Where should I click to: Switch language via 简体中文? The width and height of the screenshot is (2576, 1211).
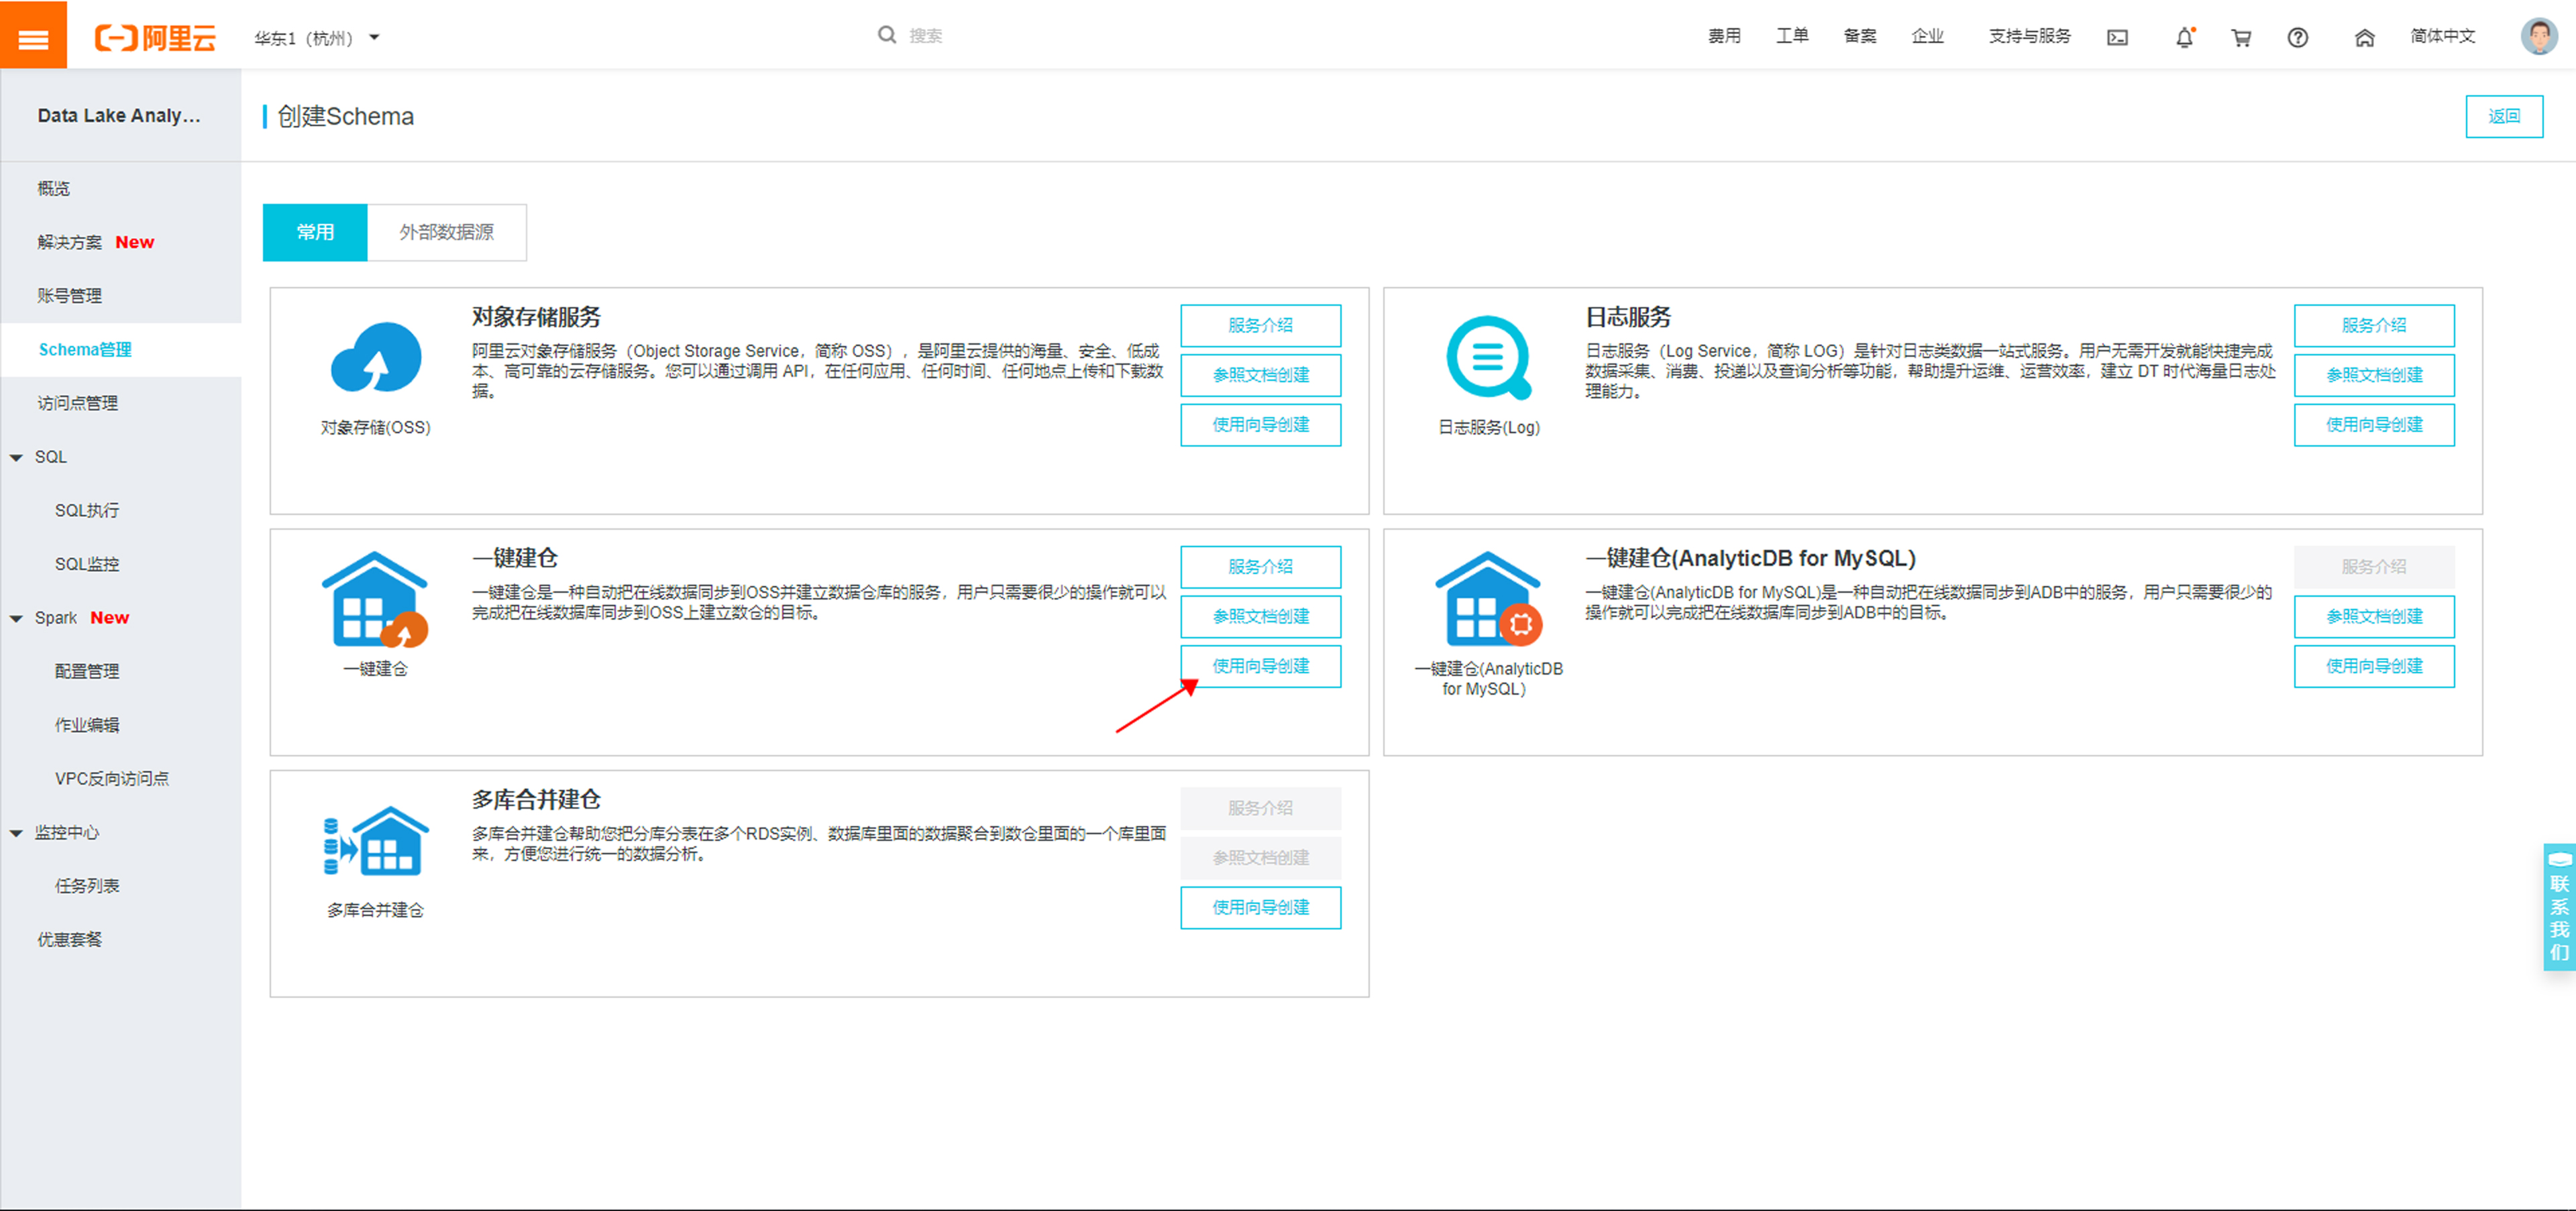point(2442,36)
